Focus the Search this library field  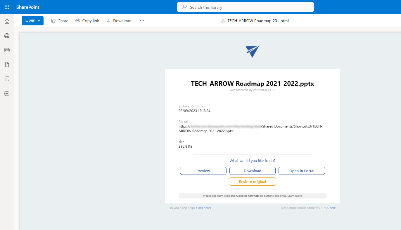[x=245, y=7]
